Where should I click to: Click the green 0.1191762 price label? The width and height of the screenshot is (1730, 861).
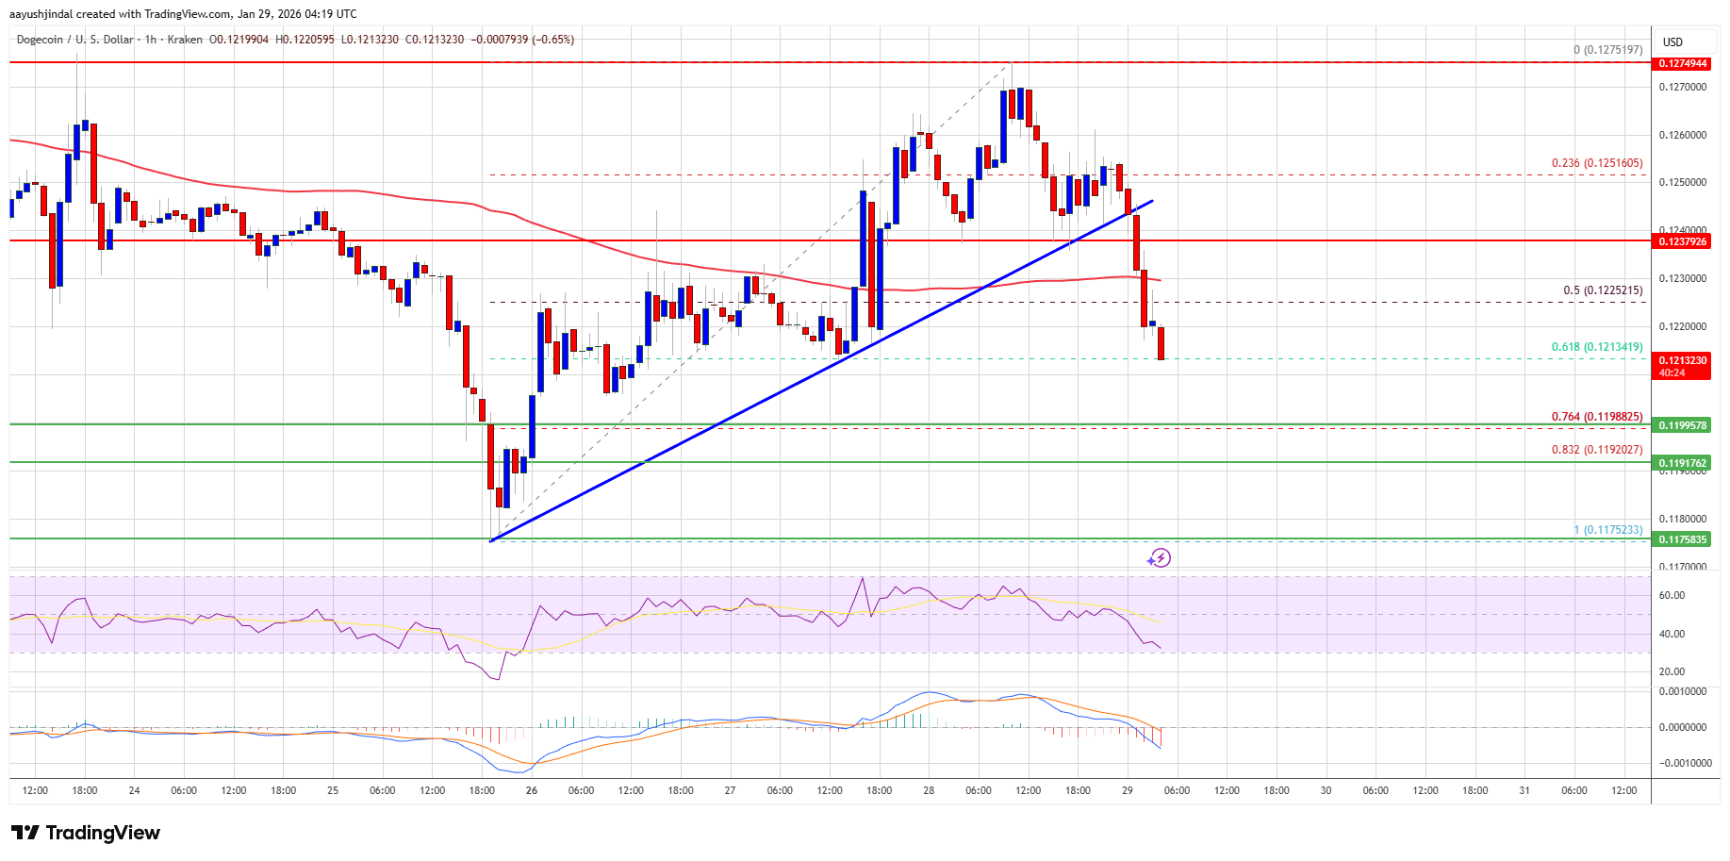[1682, 463]
